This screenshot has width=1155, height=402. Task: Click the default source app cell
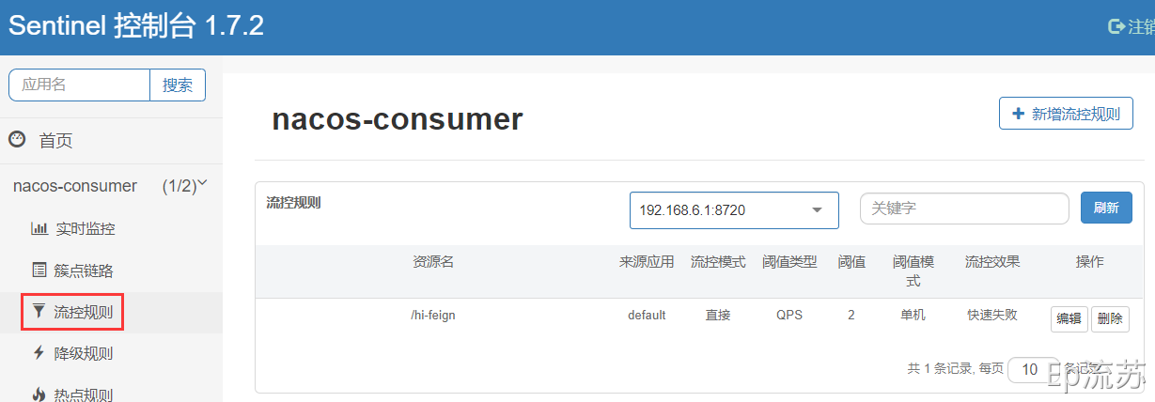click(647, 315)
